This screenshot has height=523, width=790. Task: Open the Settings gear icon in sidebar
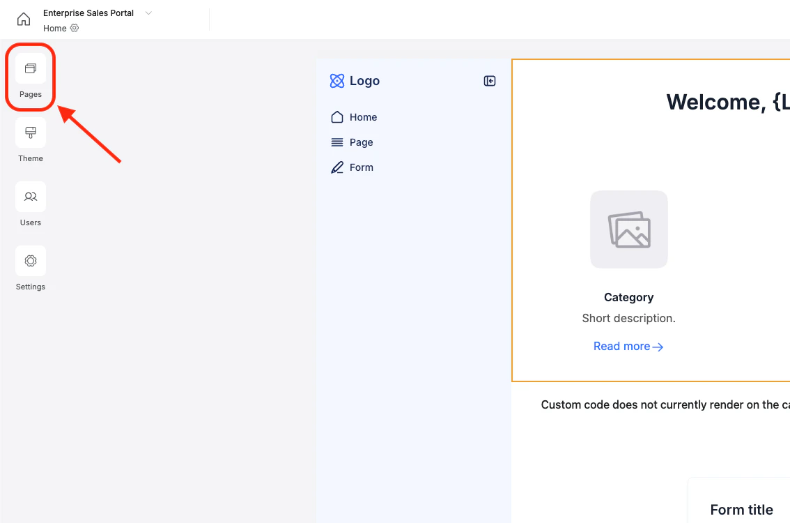[31, 261]
